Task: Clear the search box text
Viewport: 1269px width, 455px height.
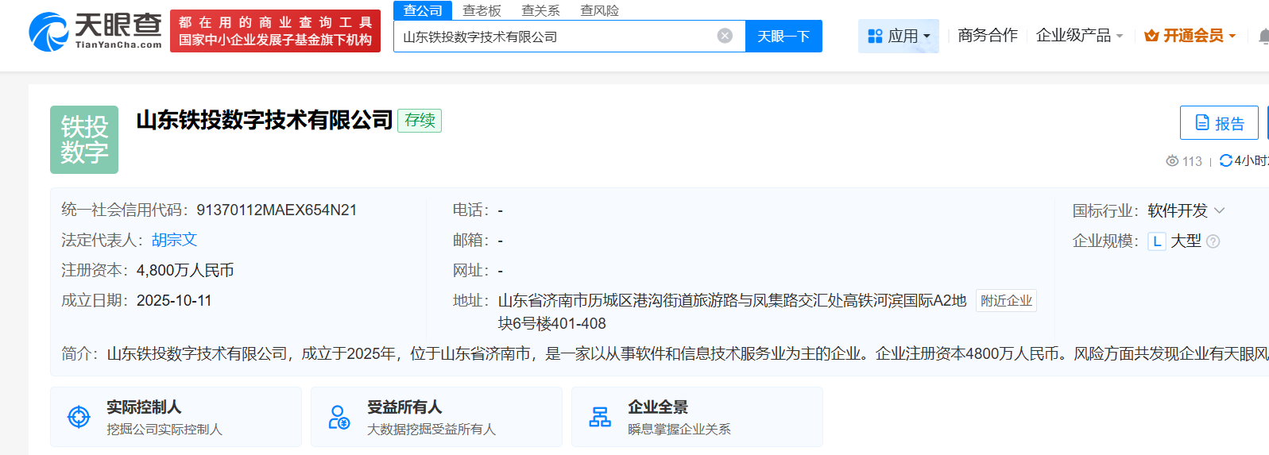Action: 724,36
